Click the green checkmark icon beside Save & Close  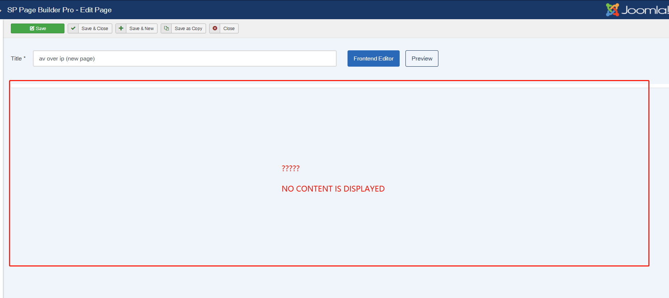coord(73,28)
